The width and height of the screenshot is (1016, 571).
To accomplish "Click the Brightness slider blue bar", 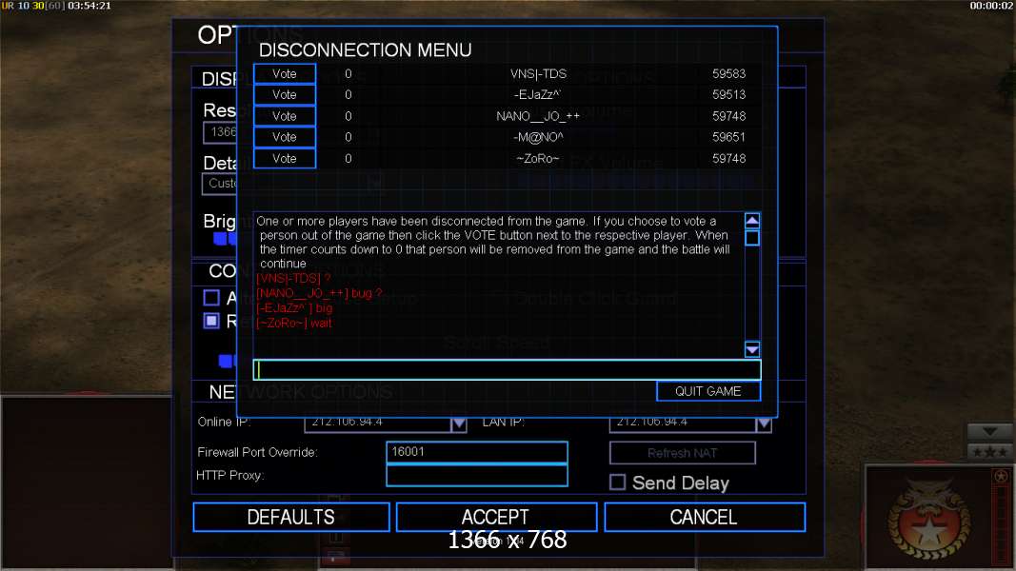I will (x=226, y=239).
